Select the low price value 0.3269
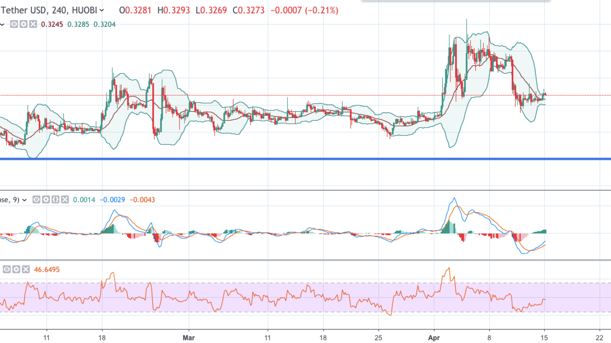The width and height of the screenshot is (611, 343). 214,10
